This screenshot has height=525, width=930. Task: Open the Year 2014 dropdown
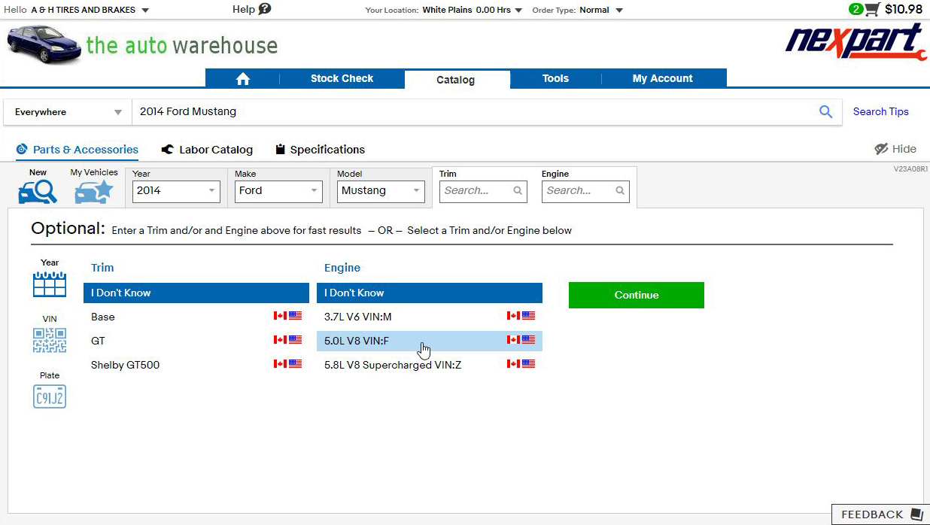click(x=176, y=191)
